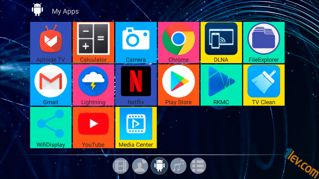Select the Android robot apps tab
The height and width of the screenshot is (179, 319).
[159, 166]
